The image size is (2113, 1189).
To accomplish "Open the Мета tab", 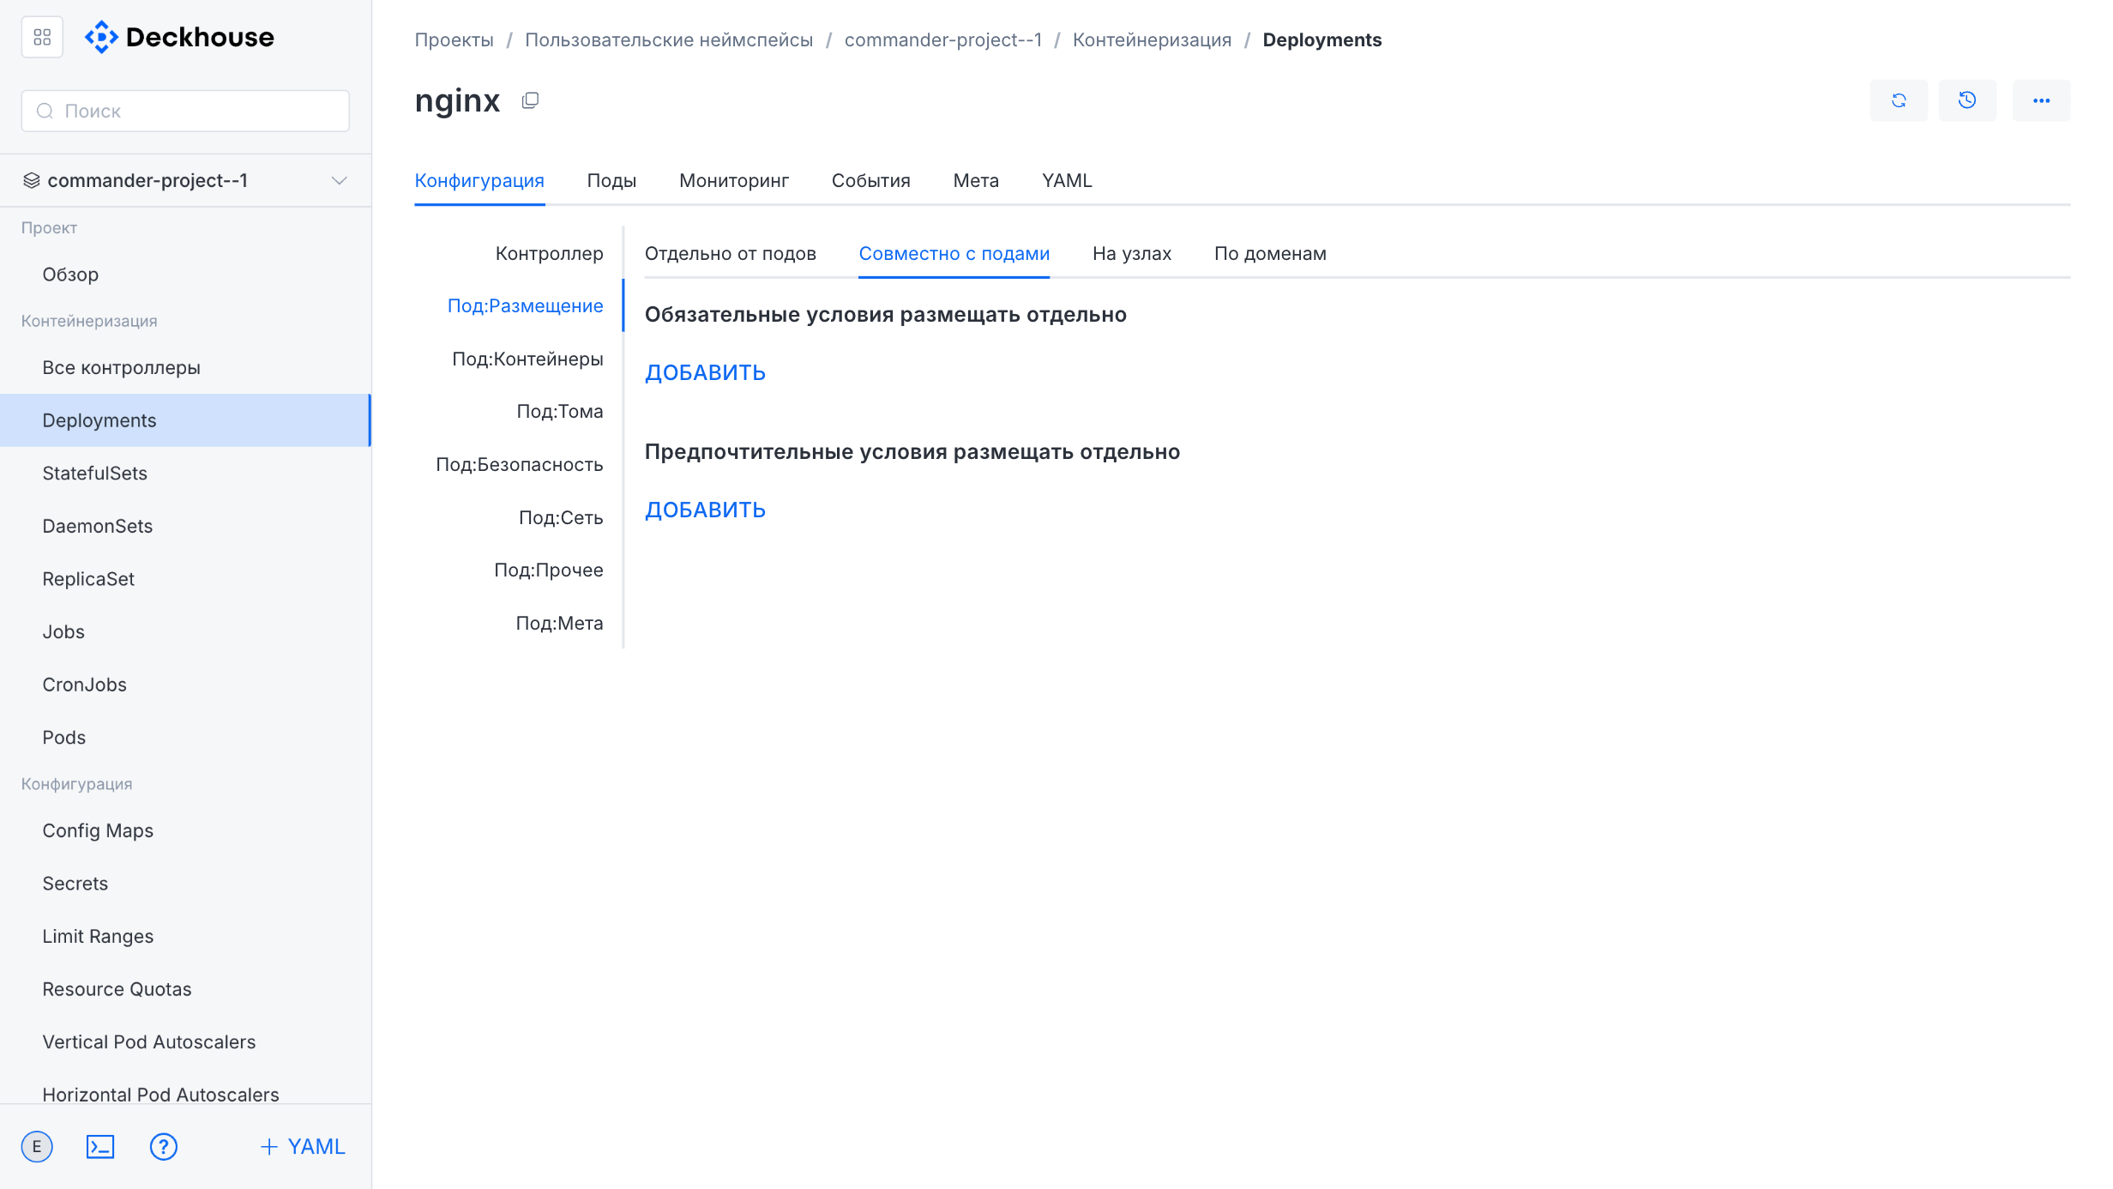I will [976, 180].
